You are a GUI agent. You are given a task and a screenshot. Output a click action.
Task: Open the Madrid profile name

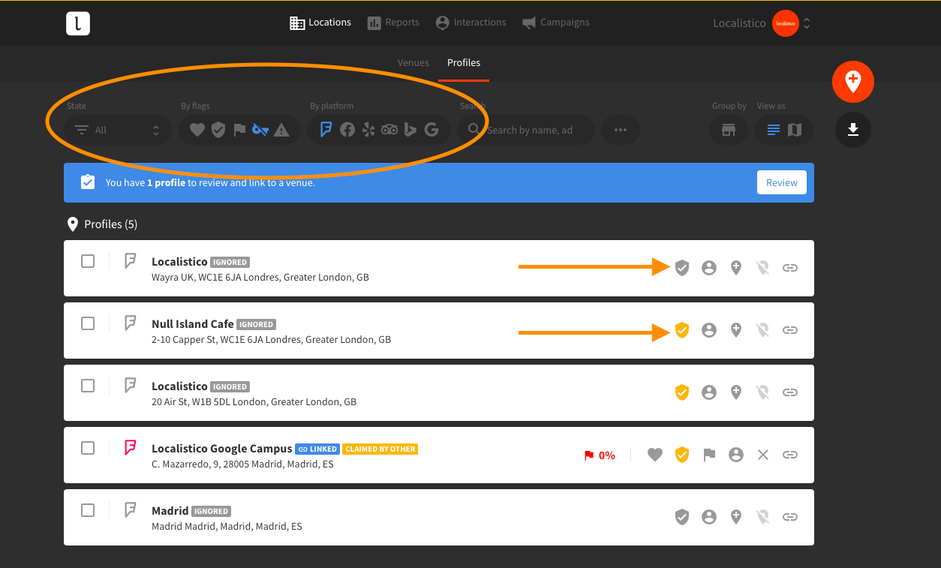point(170,511)
